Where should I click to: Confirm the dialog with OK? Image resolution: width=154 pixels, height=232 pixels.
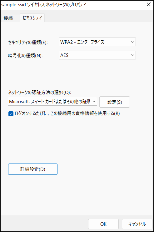[x=103, y=224]
